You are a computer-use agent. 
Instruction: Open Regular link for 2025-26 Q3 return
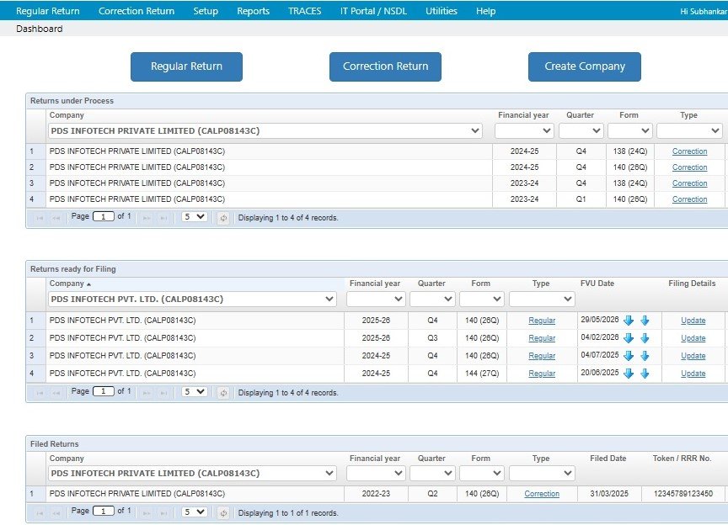tap(542, 338)
